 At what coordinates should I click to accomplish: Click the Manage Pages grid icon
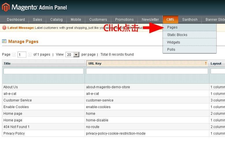pyautogui.click(x=4, y=42)
